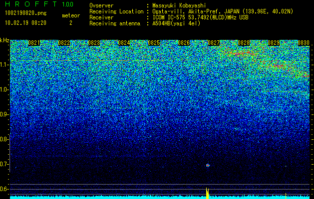Click the 0.8 frequency axis label
The image size is (314, 199).
(4, 139)
